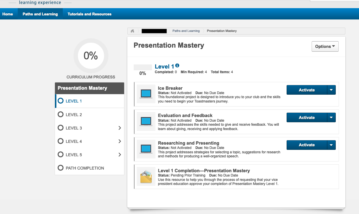This screenshot has height=214, width=359.
Task: Click the Paths and Learning breadcrumb link
Action: [186, 31]
